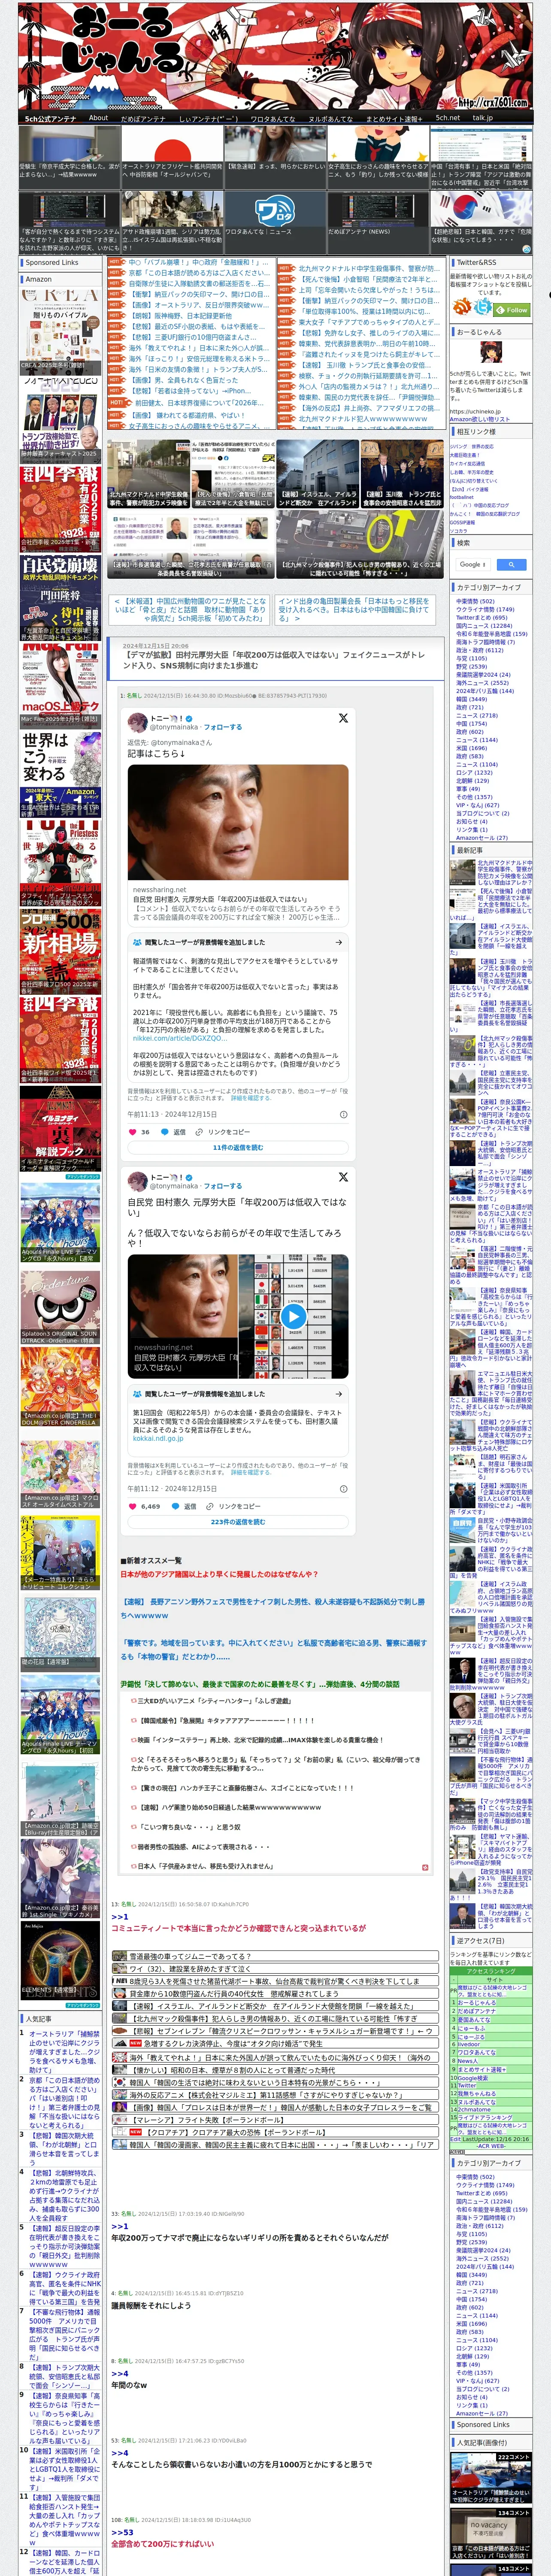Screen dimensions: 551x2576
Task: Open 北九州マクドナルド中学生殺傷事件 thumbnail
Action: 149,474
